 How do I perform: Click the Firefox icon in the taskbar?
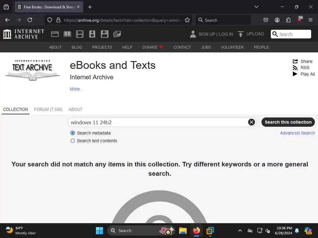(x=196, y=231)
